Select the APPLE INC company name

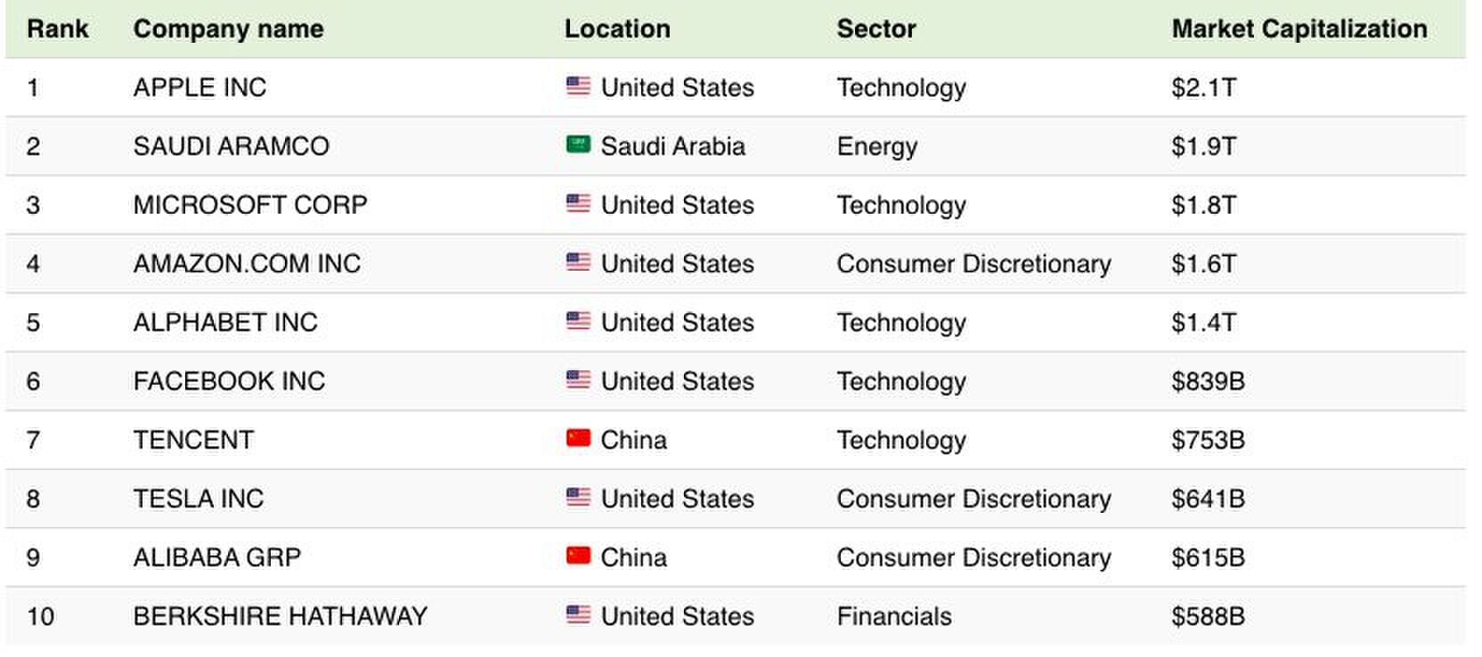coord(199,87)
